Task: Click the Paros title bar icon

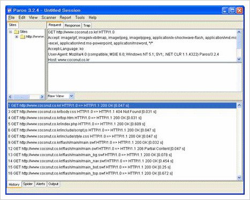Action: [x=10, y=10]
